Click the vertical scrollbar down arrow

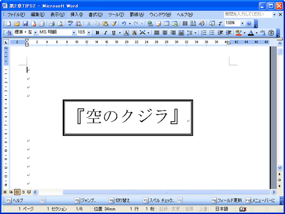pyautogui.click(x=280, y=168)
